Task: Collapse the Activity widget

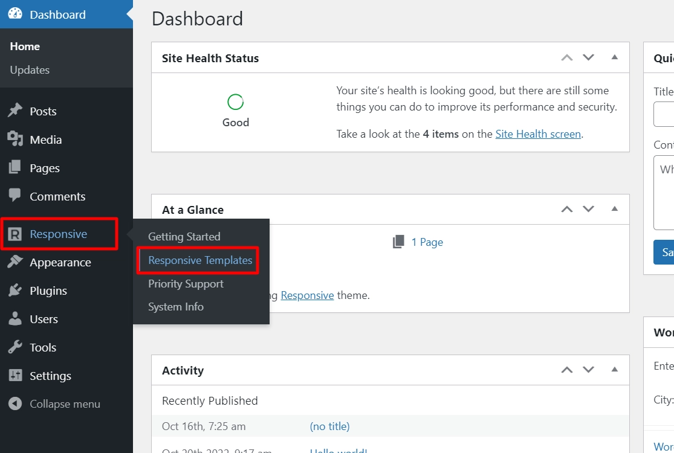Action: 614,370
